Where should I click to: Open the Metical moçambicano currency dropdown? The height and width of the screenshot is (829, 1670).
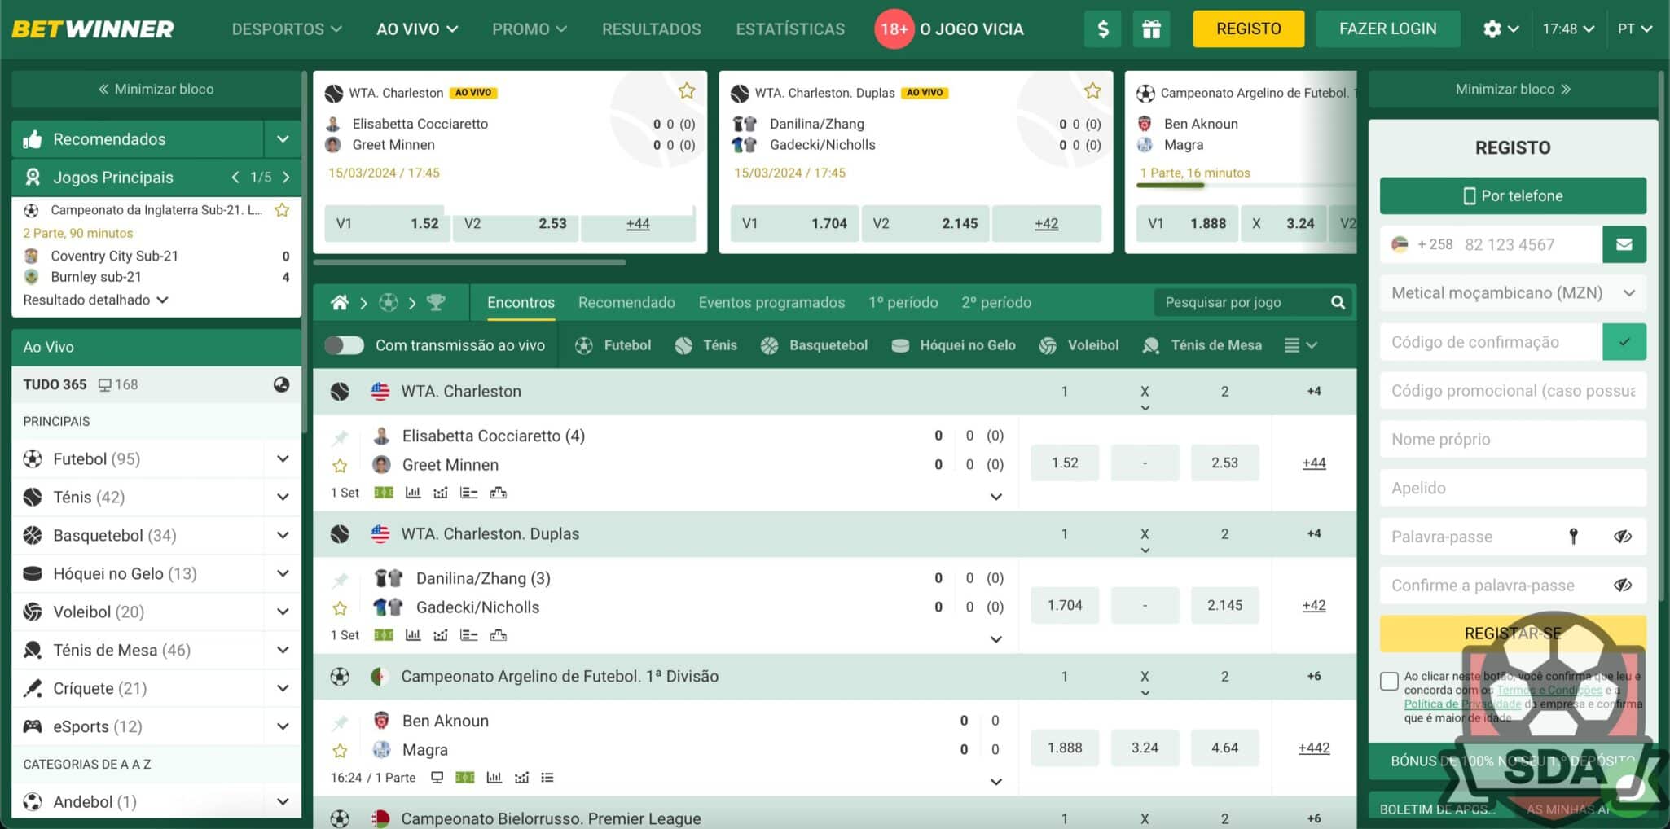tap(1512, 293)
